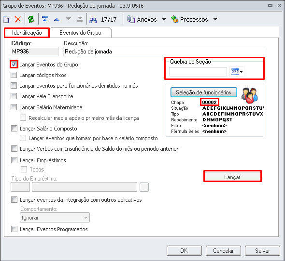Click the new record blank page icon
The height and width of the screenshot is (261, 285).
tap(6, 19)
